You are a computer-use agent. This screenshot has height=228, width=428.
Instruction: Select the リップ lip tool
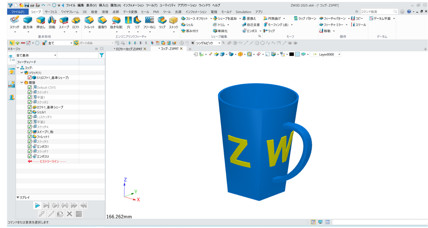coord(162,22)
